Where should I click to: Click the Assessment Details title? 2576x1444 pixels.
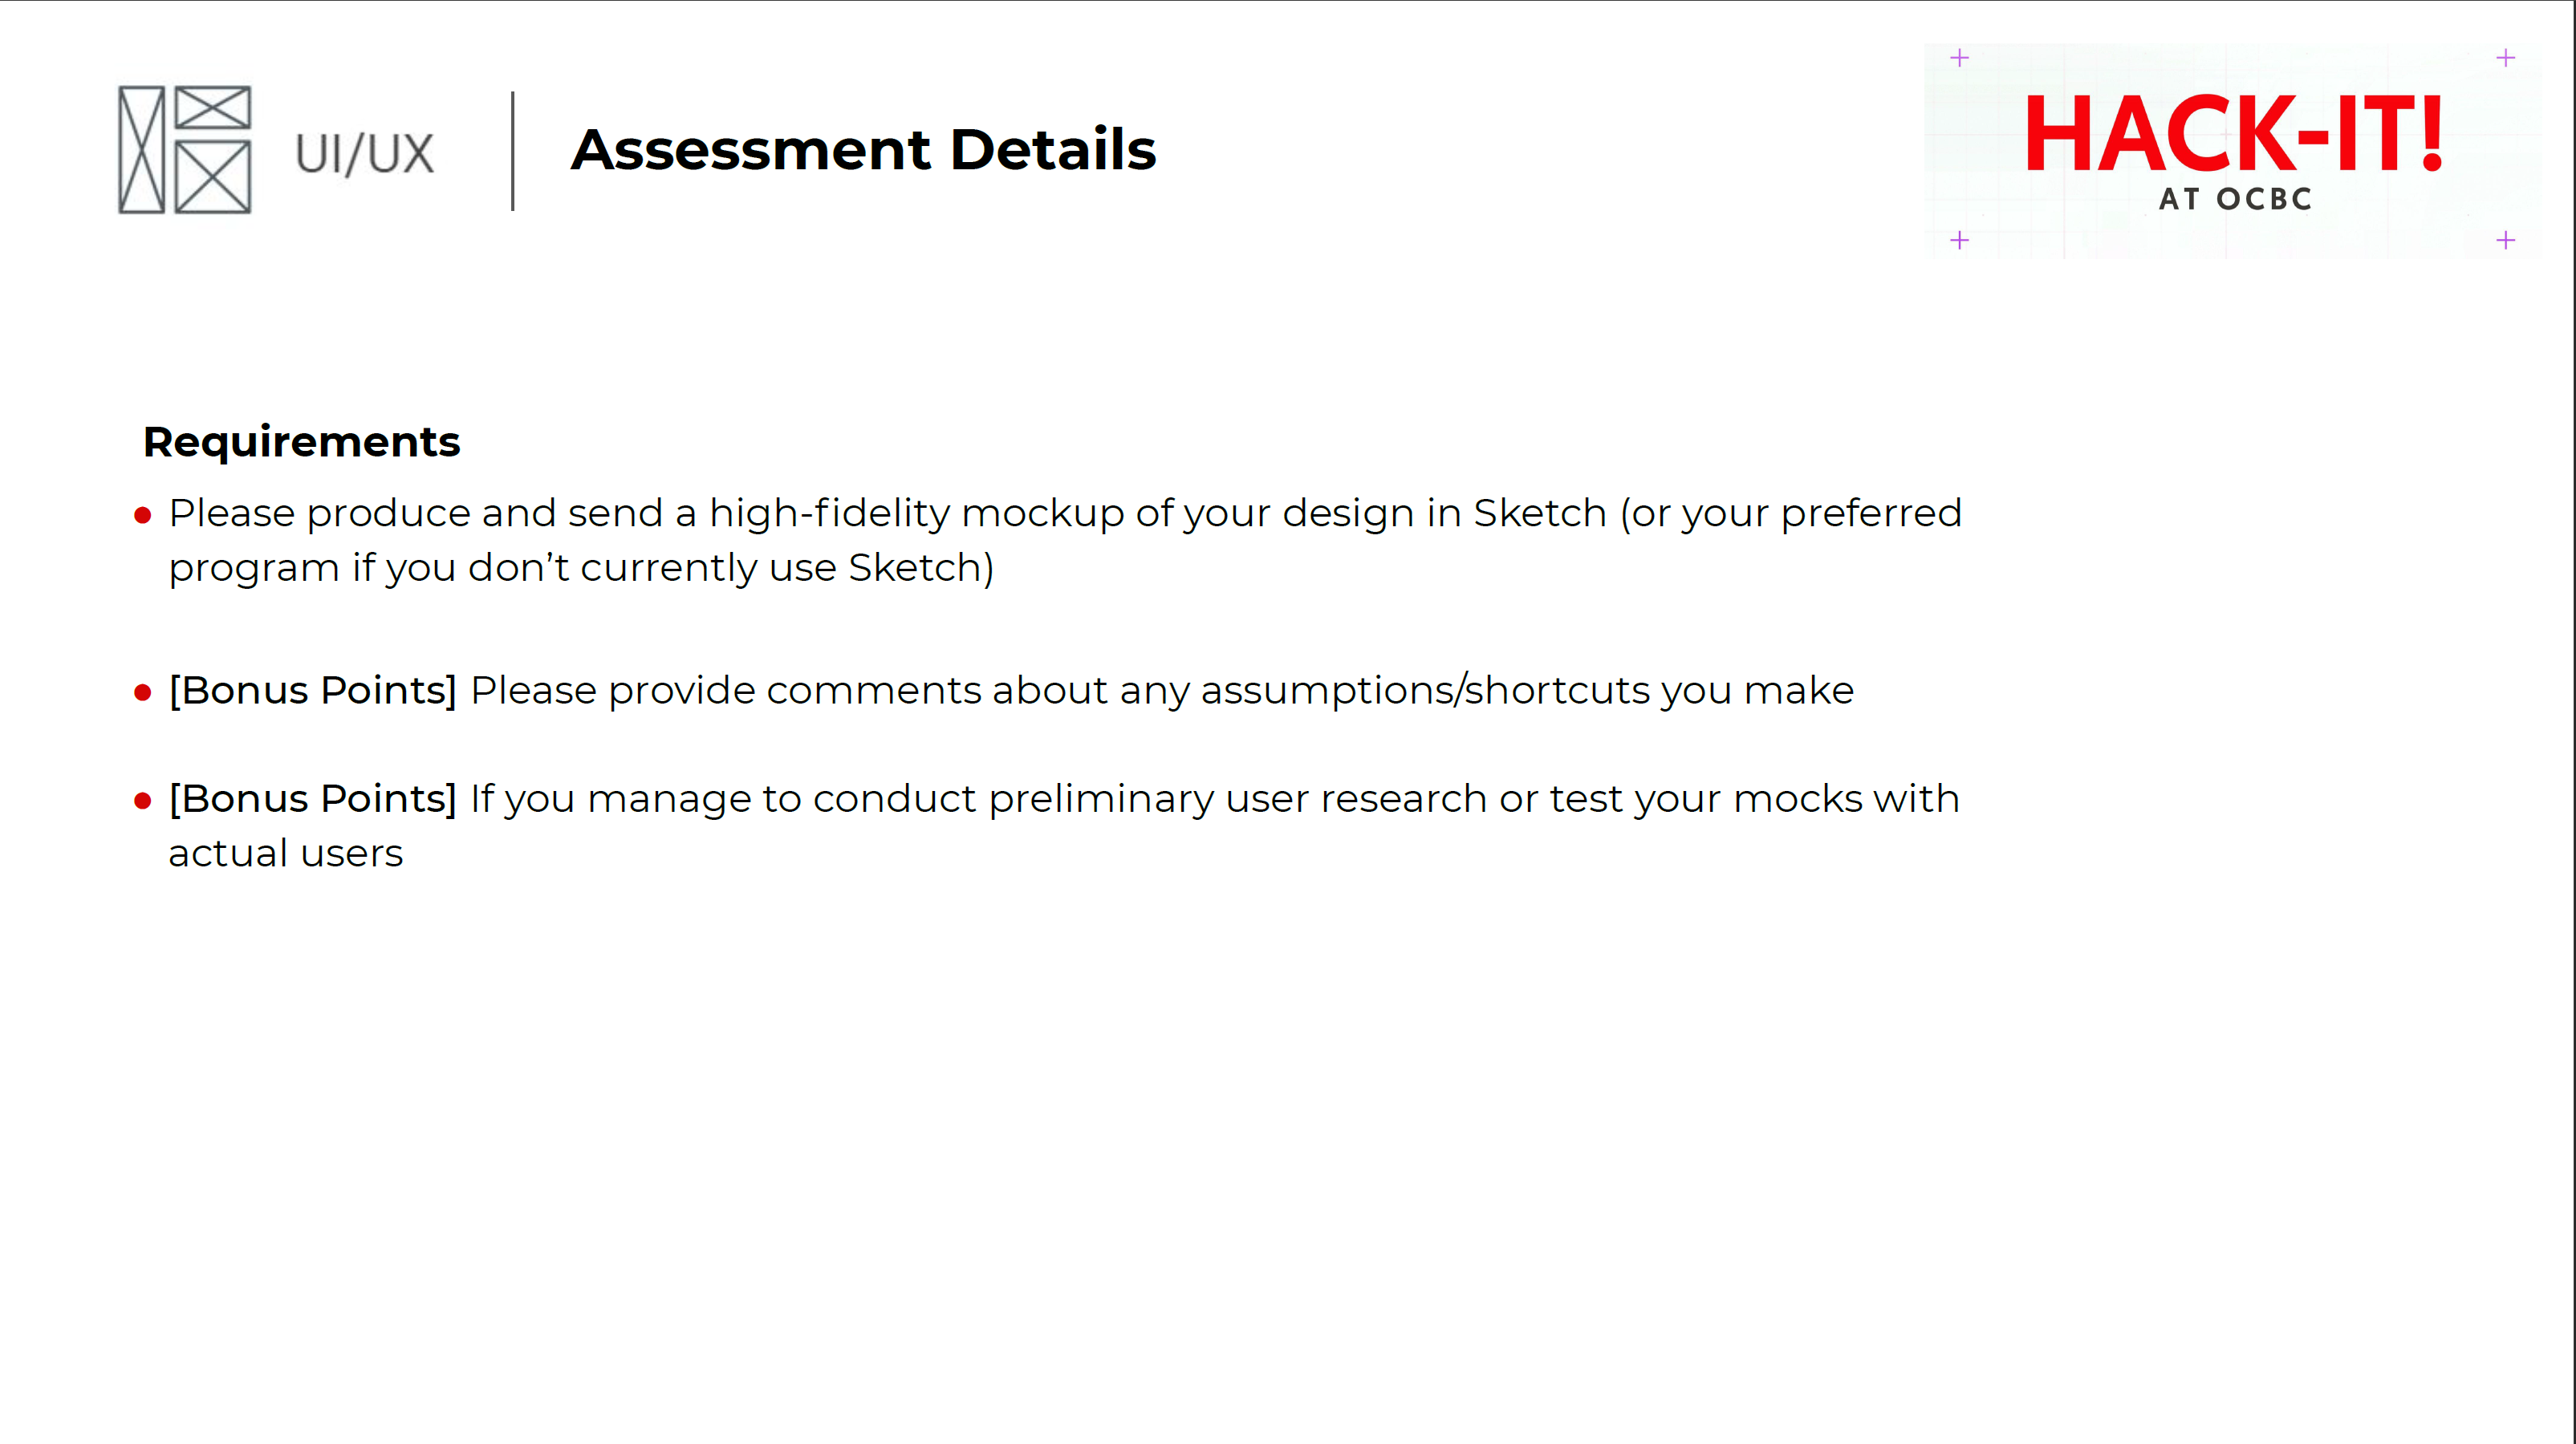coord(864,150)
